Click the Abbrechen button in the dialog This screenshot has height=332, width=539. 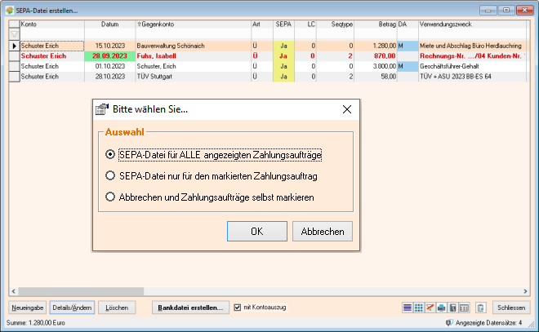[x=323, y=232]
